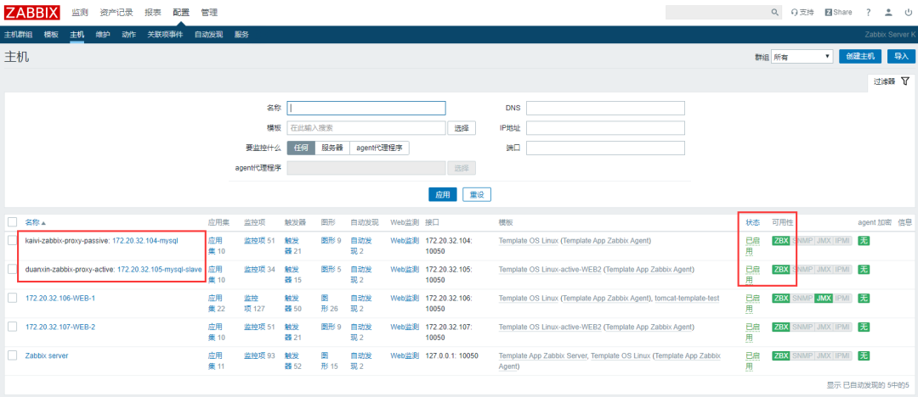Select 任何 monitoring option

(301, 148)
